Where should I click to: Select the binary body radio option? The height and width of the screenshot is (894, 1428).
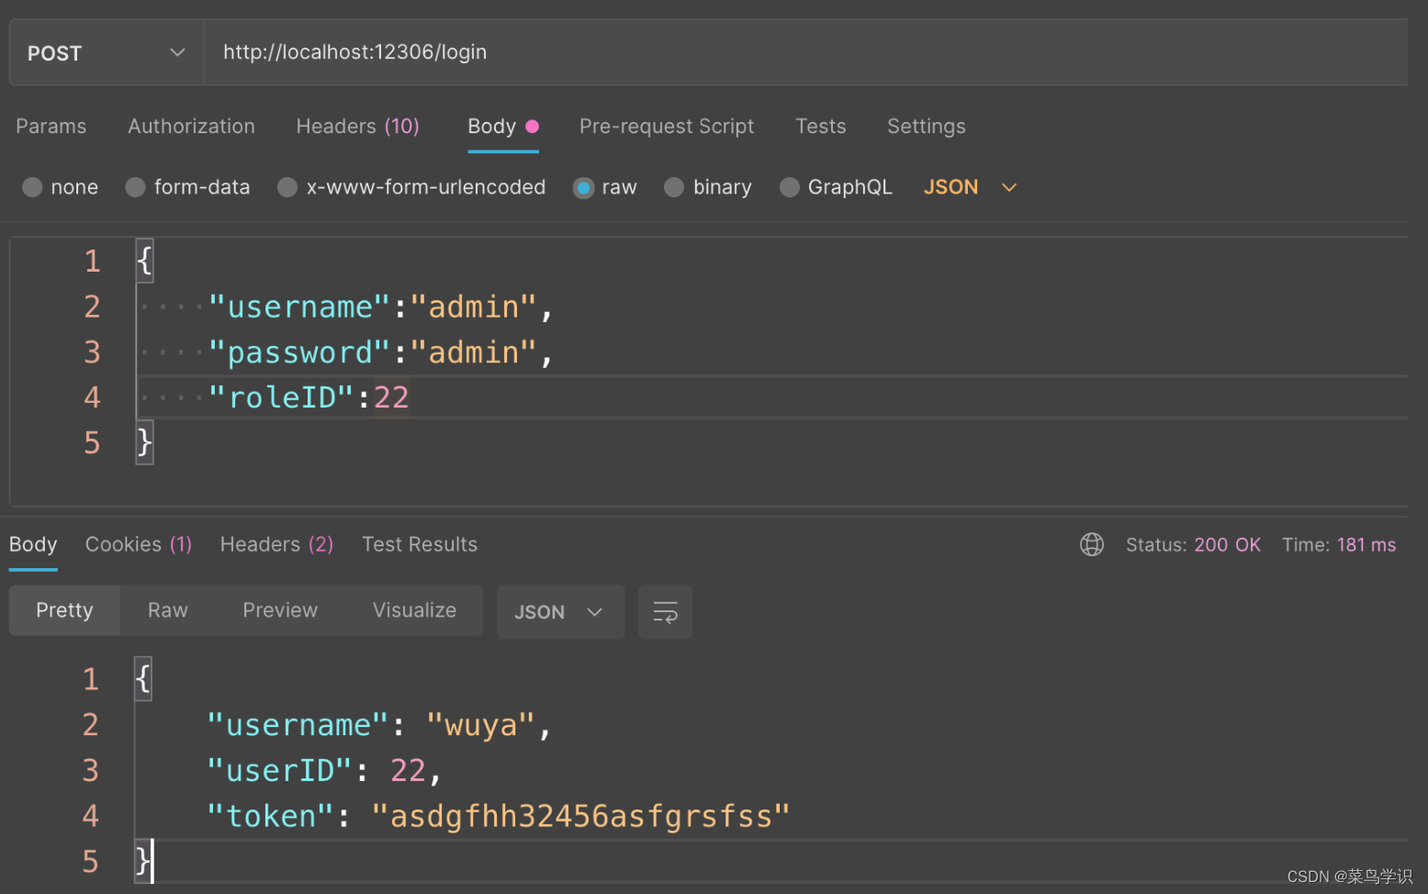tap(674, 187)
